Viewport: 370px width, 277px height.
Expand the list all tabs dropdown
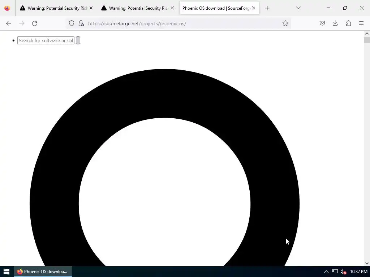coord(298,8)
